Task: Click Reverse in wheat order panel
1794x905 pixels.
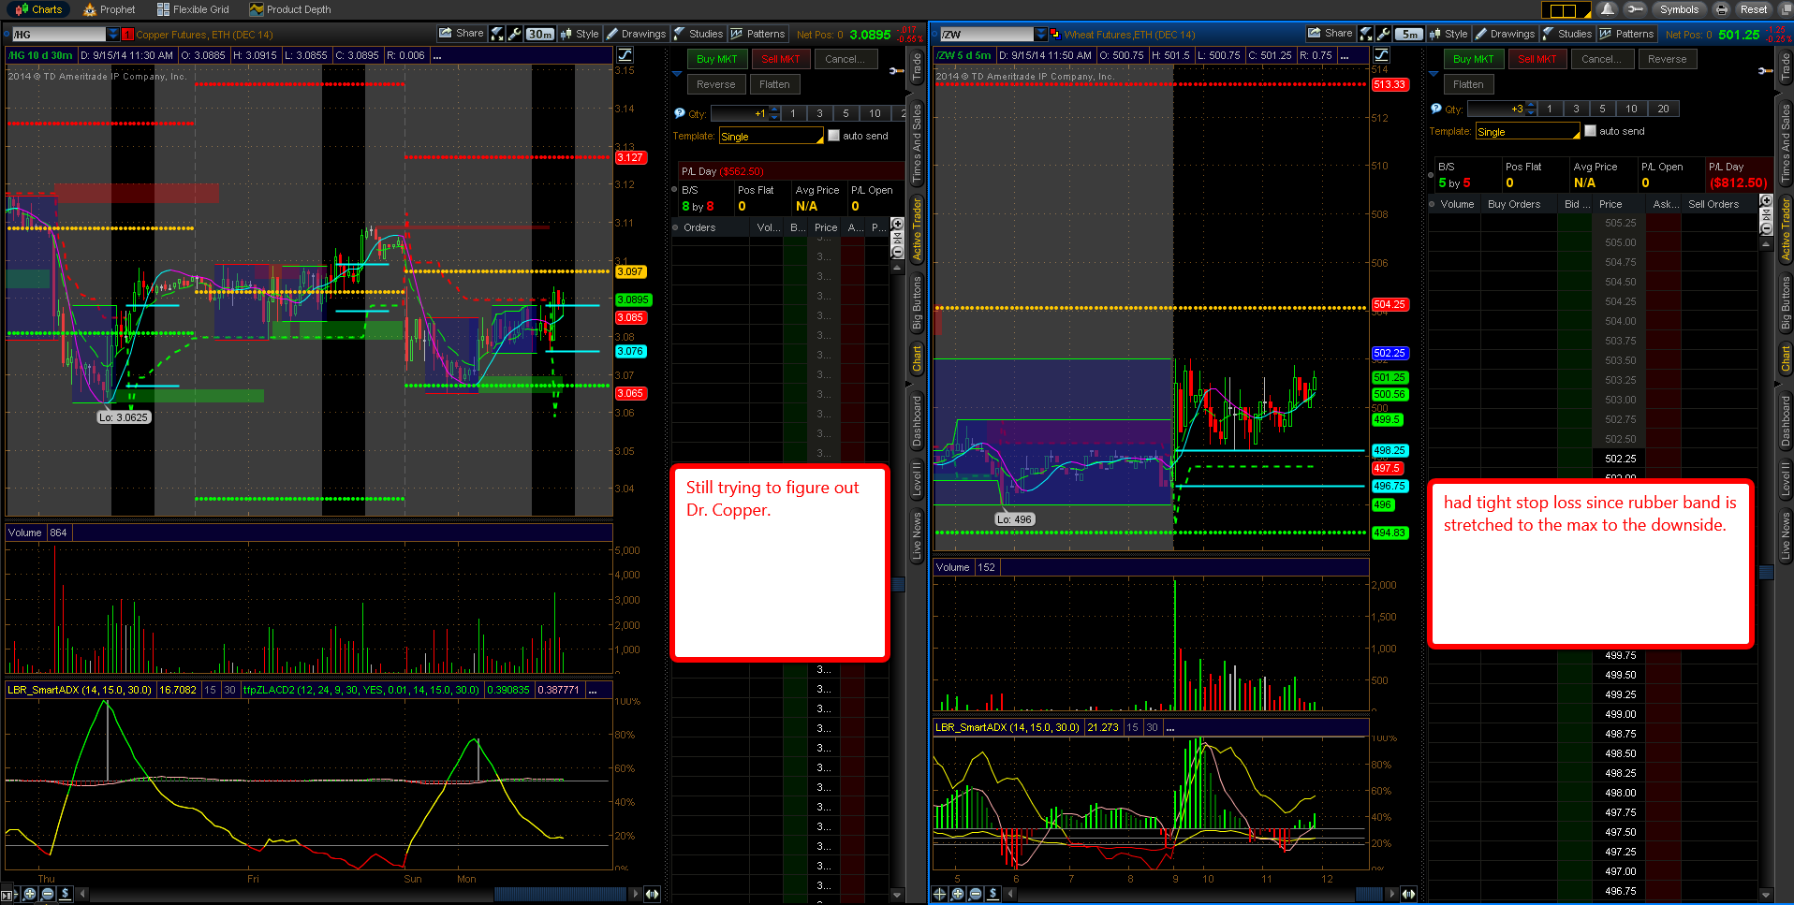Action: (x=1668, y=59)
